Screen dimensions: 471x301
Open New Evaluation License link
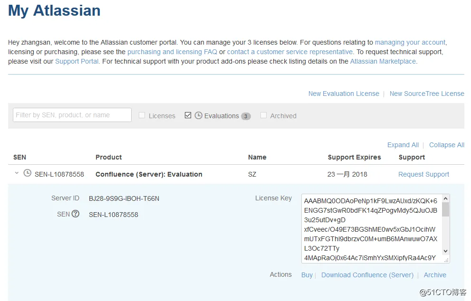click(x=344, y=94)
